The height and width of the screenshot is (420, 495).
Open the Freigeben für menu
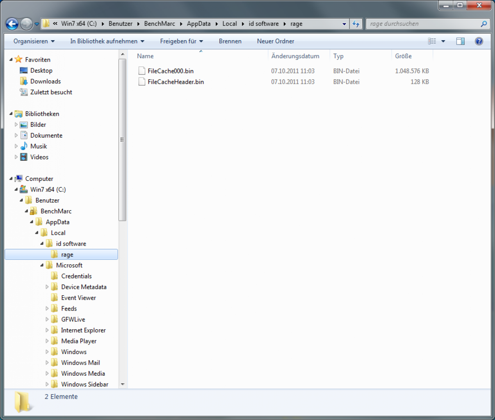182,41
